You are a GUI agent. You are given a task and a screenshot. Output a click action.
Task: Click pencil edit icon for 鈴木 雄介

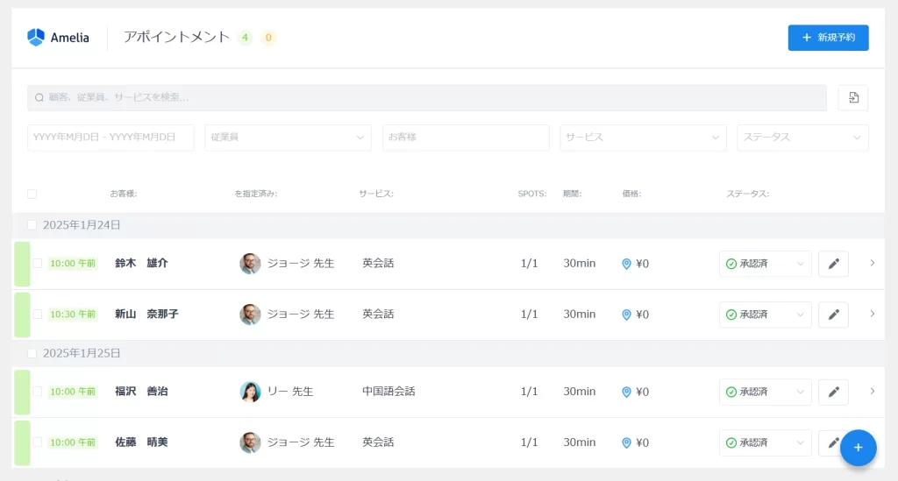pos(833,264)
